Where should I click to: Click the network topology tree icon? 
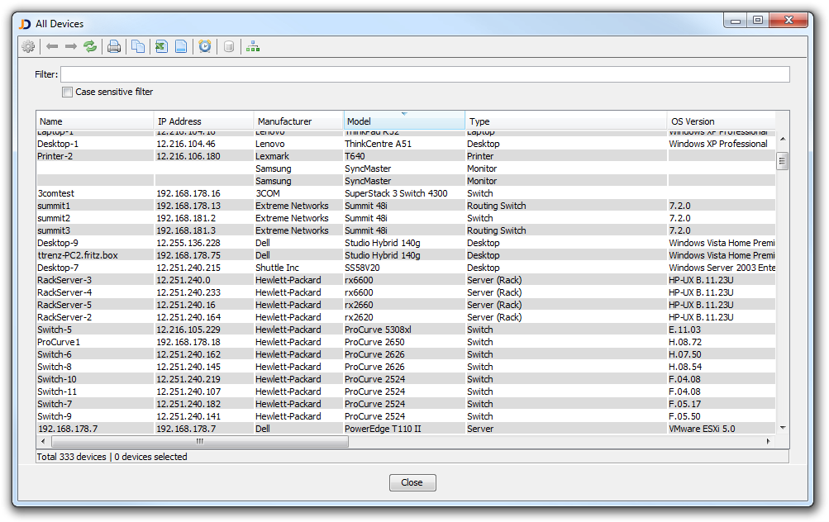click(x=253, y=47)
